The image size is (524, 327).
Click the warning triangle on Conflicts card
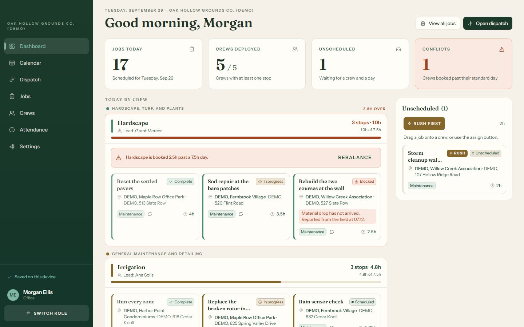tap(502, 49)
